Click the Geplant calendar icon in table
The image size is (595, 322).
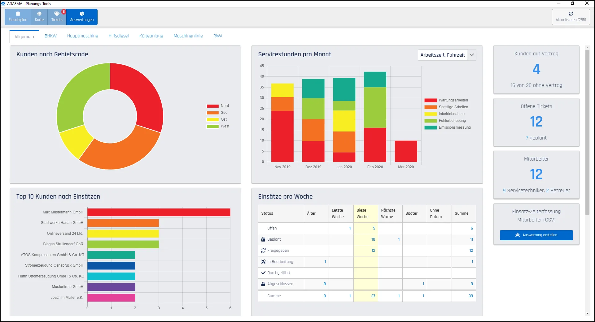click(x=263, y=239)
